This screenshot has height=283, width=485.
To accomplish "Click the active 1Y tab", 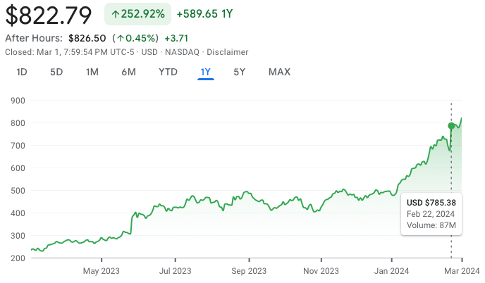I will pyautogui.click(x=206, y=72).
